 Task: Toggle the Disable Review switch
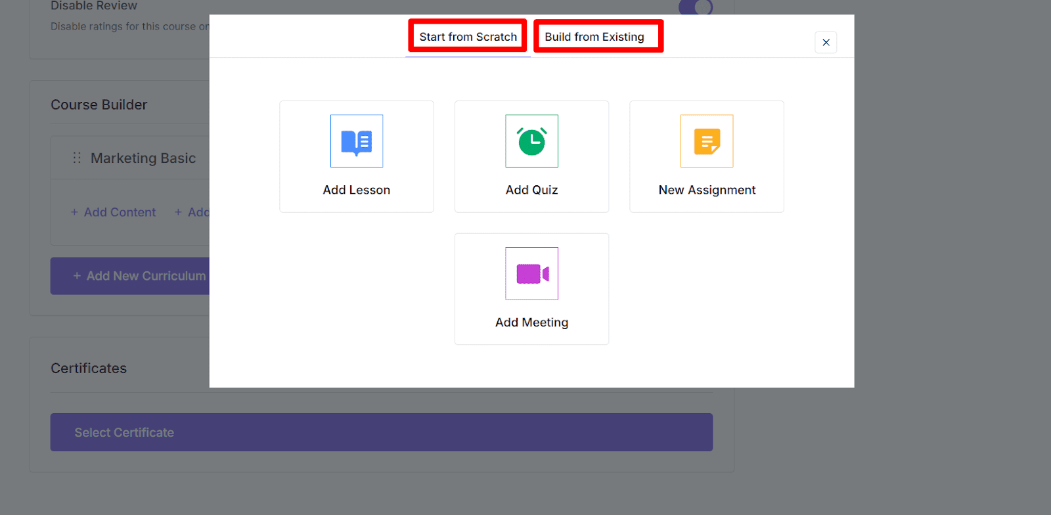696,7
